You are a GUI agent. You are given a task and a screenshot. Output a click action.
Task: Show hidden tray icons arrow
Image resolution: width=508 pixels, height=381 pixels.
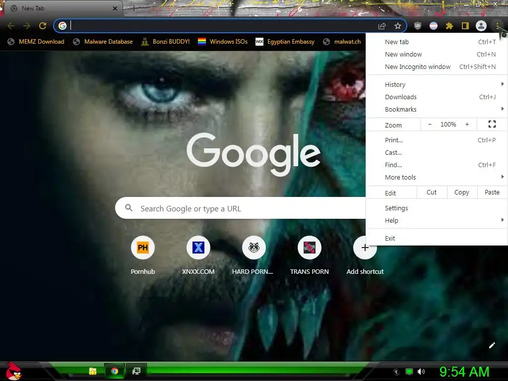point(396,372)
